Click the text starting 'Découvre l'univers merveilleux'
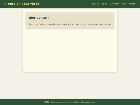The width and height of the screenshot is (140, 105). tap(70, 24)
